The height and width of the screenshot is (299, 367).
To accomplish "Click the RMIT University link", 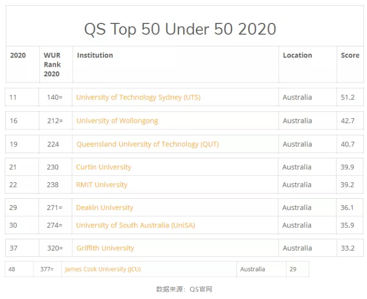I will point(102,185).
